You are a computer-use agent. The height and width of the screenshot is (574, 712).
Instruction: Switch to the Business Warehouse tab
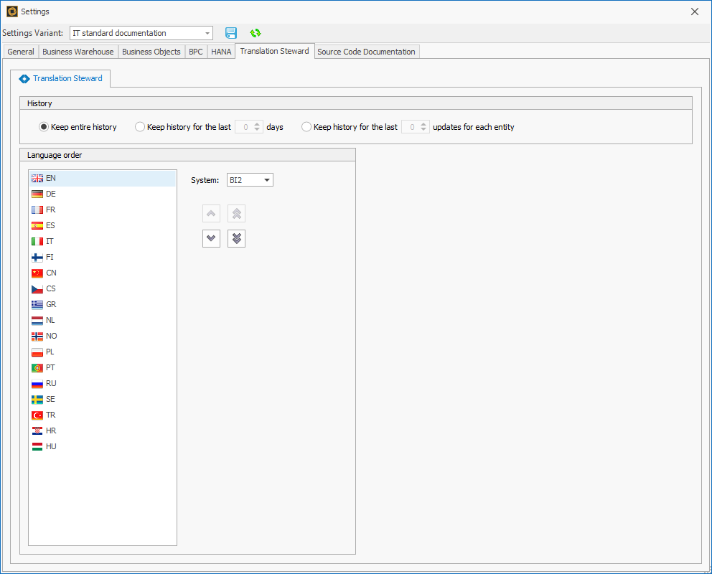tap(78, 51)
